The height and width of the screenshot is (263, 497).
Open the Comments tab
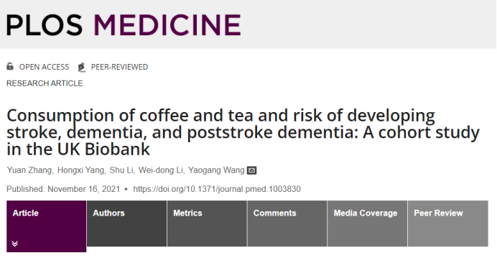tap(287, 223)
